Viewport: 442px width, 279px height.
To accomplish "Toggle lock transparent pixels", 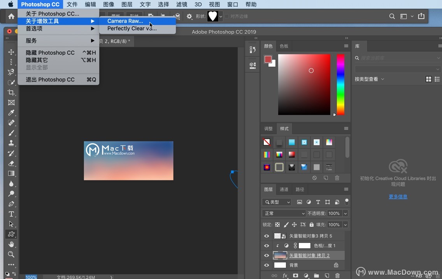I will click(277, 224).
